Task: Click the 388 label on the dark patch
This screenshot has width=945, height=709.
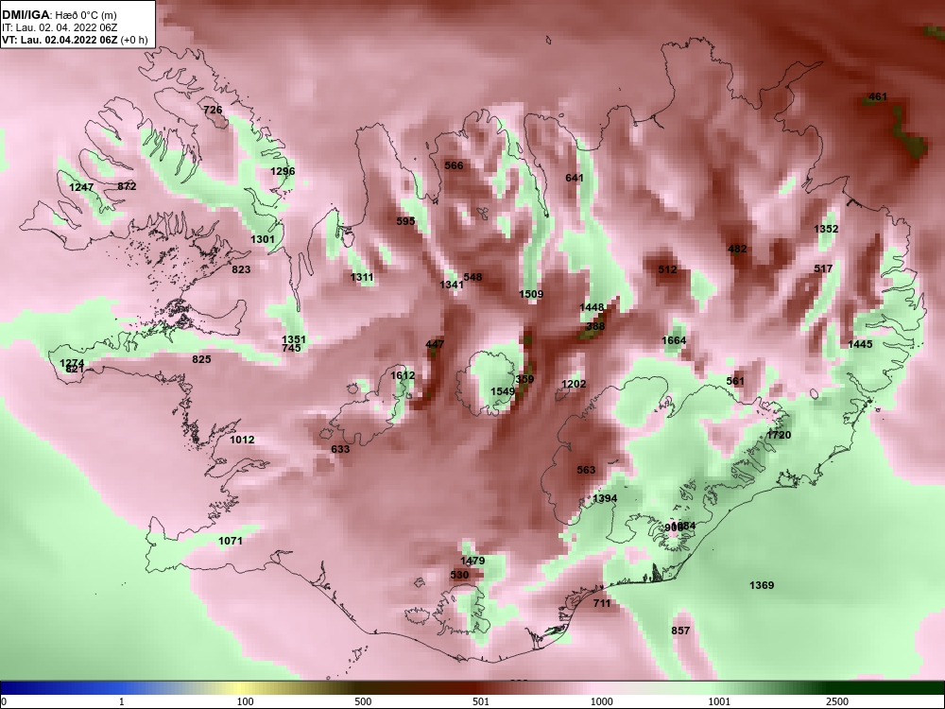Action: point(595,326)
